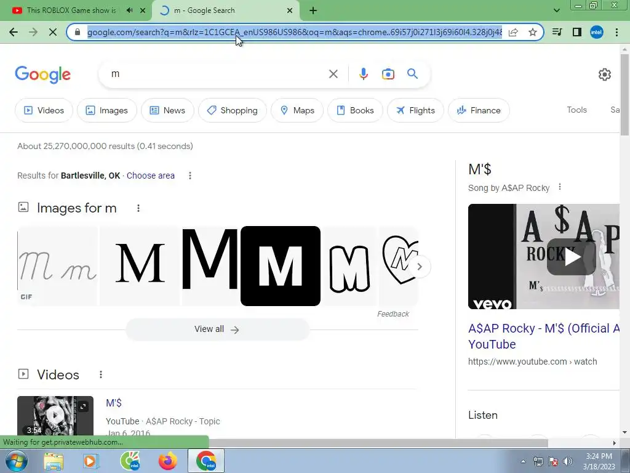This screenshot has width=630, height=473.
Task: Click the address bar URL
Action: pos(295,32)
